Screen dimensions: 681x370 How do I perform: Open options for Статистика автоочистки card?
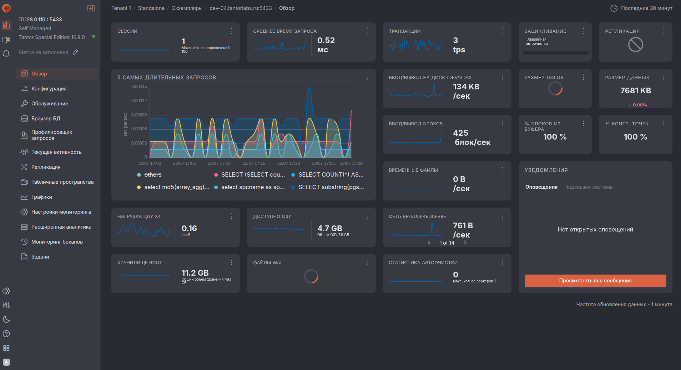pyautogui.click(x=503, y=262)
